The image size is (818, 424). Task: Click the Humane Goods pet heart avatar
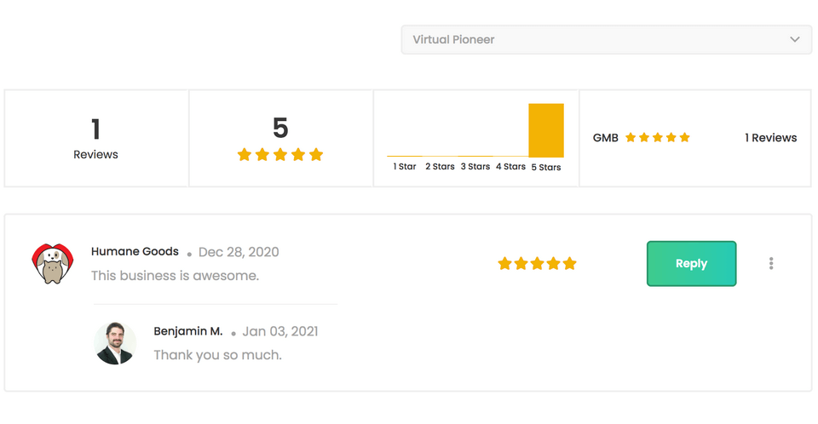(52, 263)
